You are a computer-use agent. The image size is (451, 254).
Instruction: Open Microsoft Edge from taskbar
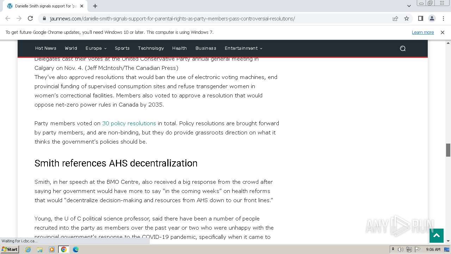pos(76,249)
